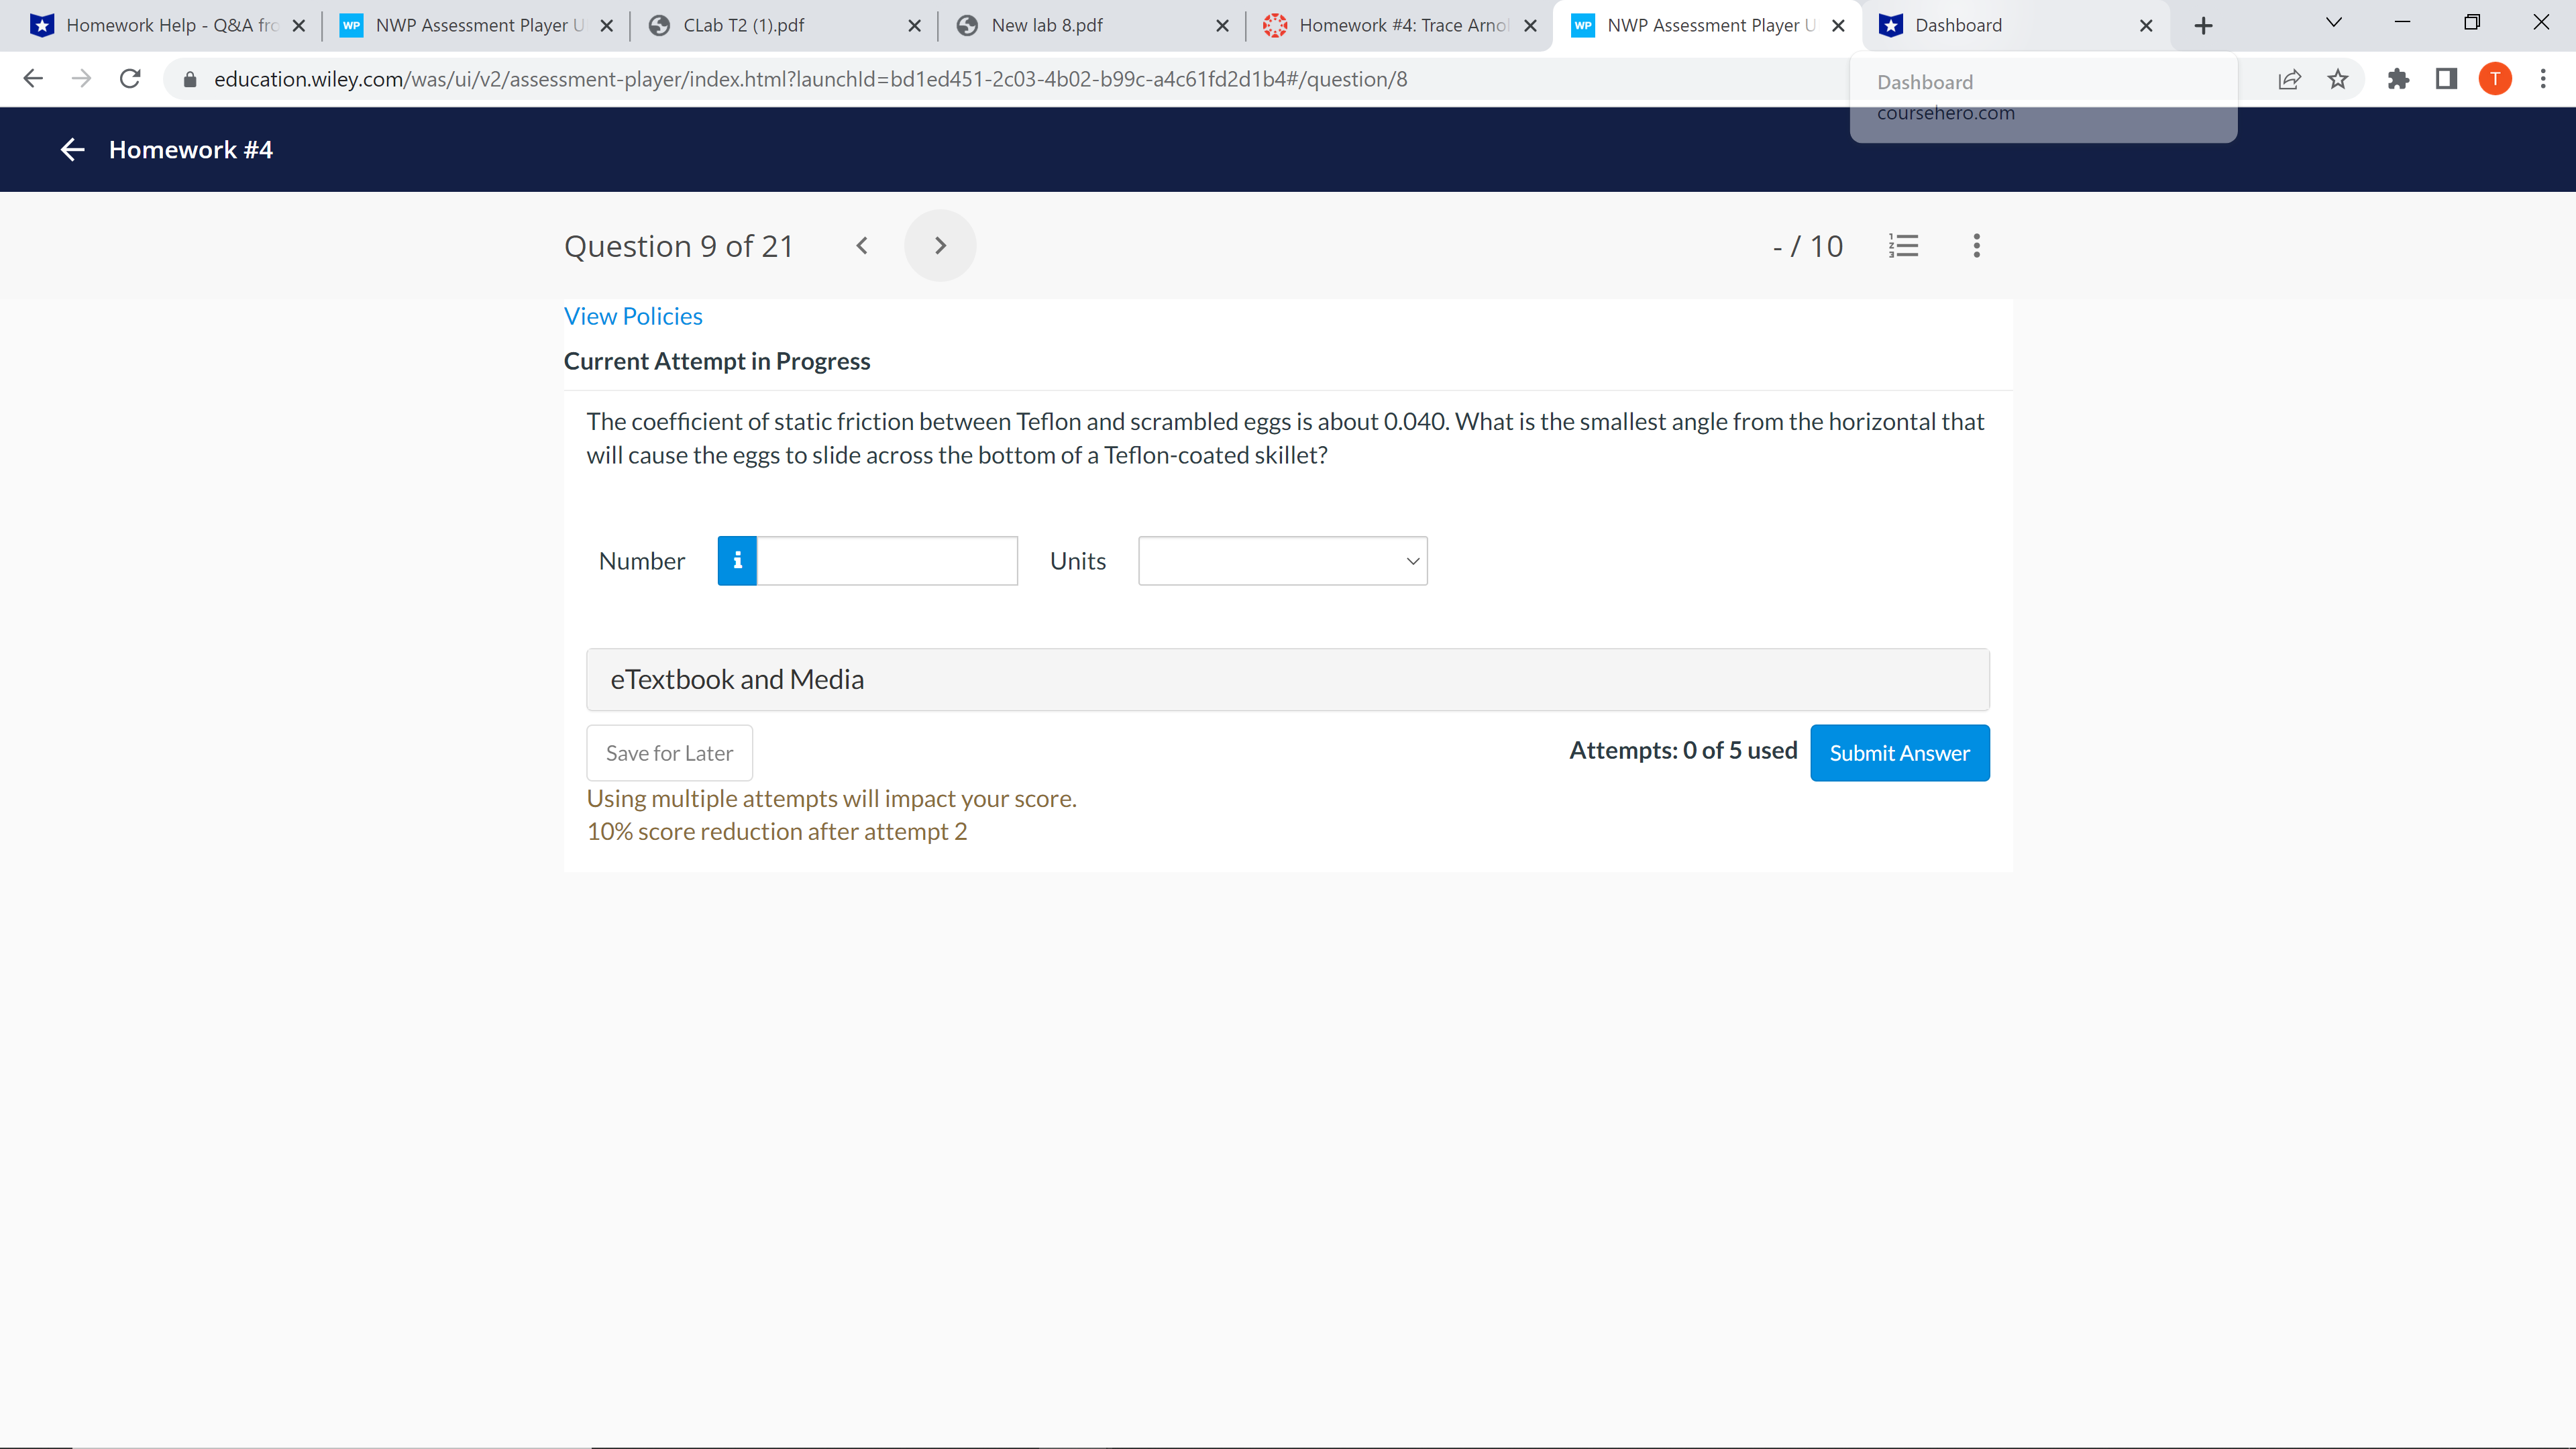The width and height of the screenshot is (2576, 1449).
Task: Go to the next question with the right arrow
Action: tap(940, 245)
